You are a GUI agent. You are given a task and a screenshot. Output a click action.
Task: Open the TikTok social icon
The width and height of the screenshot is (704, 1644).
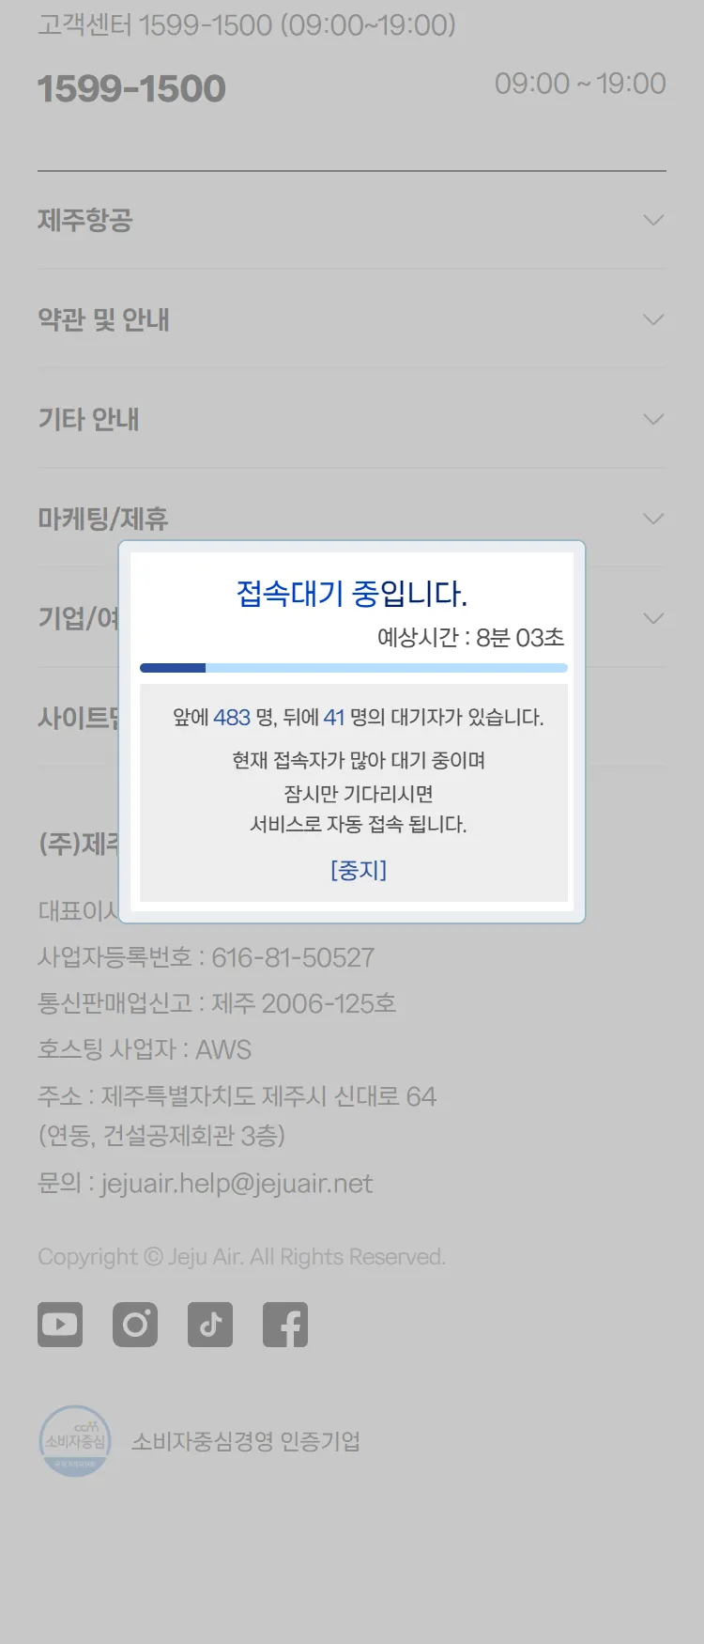click(210, 1325)
